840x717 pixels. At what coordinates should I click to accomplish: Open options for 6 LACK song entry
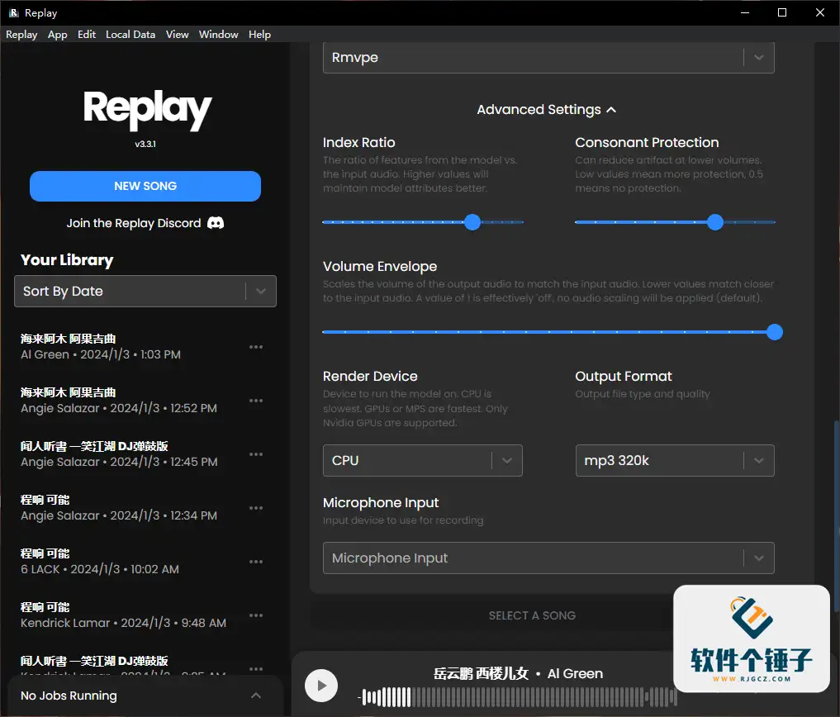coord(256,561)
